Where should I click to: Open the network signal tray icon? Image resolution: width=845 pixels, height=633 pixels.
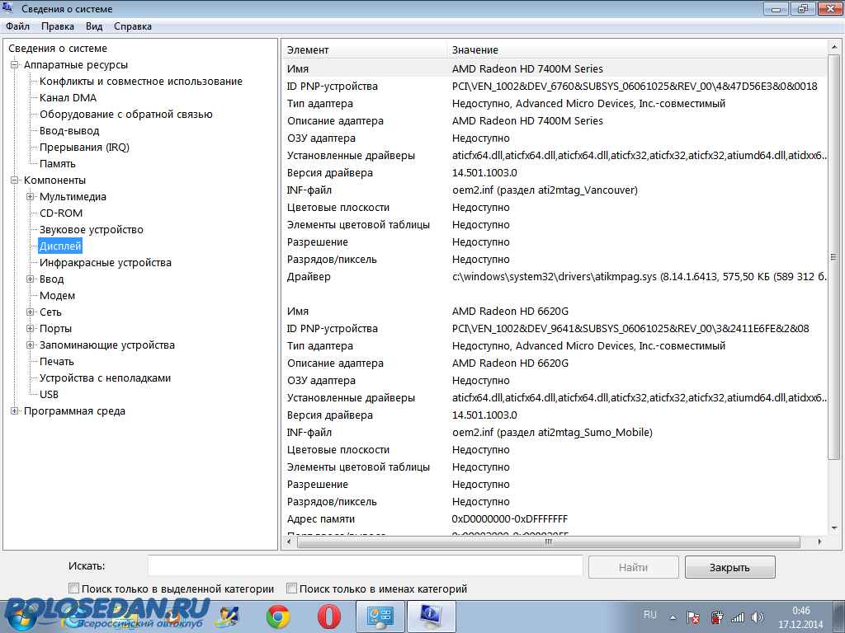pos(738,617)
